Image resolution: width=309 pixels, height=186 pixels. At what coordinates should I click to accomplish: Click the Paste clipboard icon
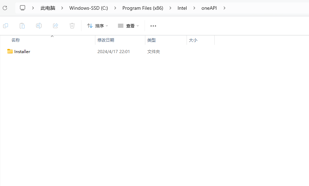pyautogui.click(x=22, y=26)
